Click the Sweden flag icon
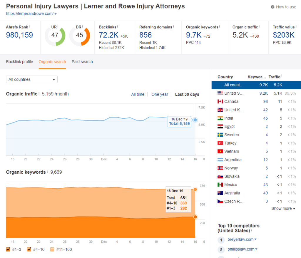Screen dimensions: 301x258 pos(220,135)
